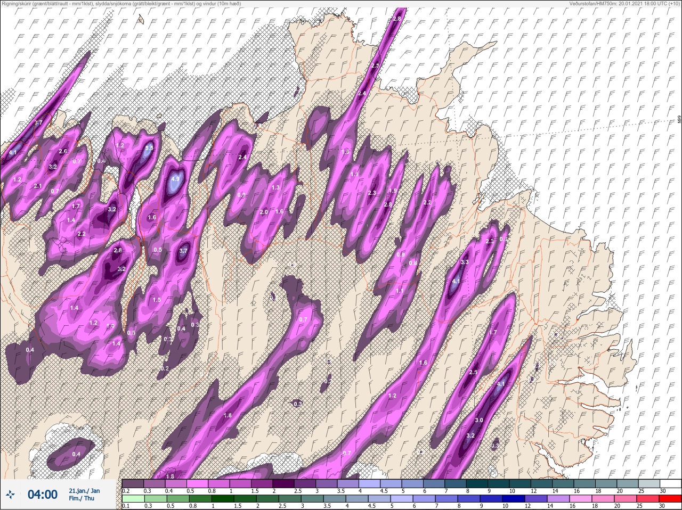This screenshot has width=682, height=510.
Task: Click the 3.3 precipitation value on the map
Action: (x=465, y=262)
